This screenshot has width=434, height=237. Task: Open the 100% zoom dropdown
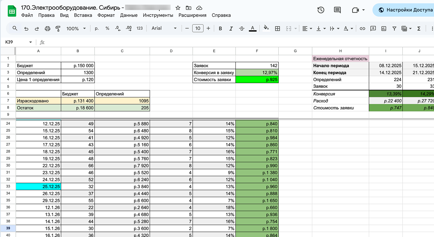click(76, 29)
